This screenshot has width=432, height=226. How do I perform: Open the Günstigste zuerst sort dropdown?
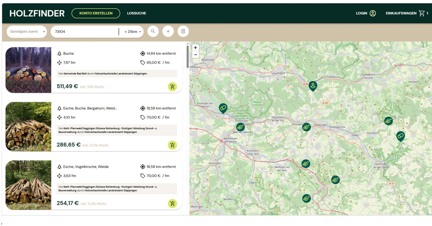[x=27, y=32]
